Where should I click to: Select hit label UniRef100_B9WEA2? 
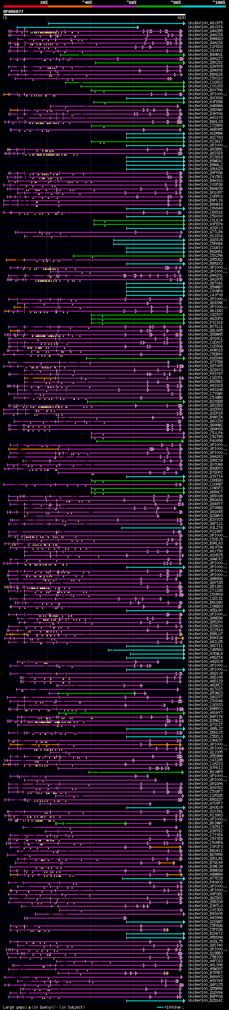(x=205, y=161)
